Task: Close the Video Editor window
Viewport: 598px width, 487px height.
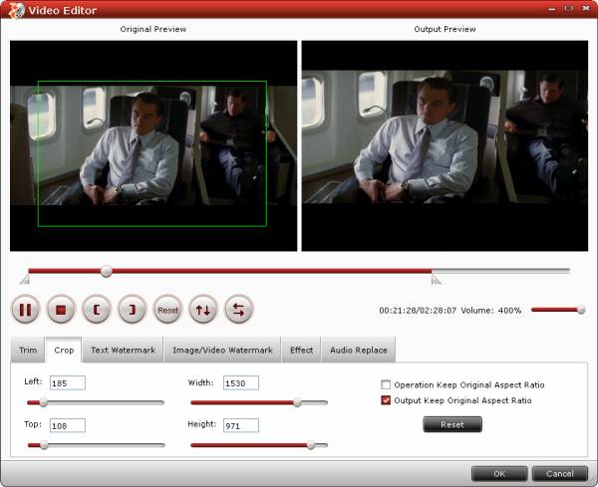Action: [586, 8]
